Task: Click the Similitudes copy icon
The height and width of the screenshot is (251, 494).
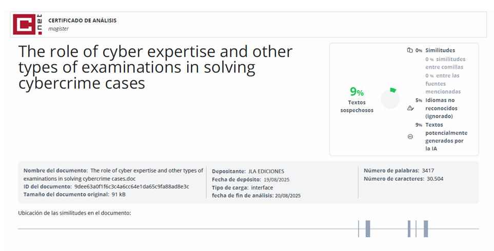Action: (409, 51)
